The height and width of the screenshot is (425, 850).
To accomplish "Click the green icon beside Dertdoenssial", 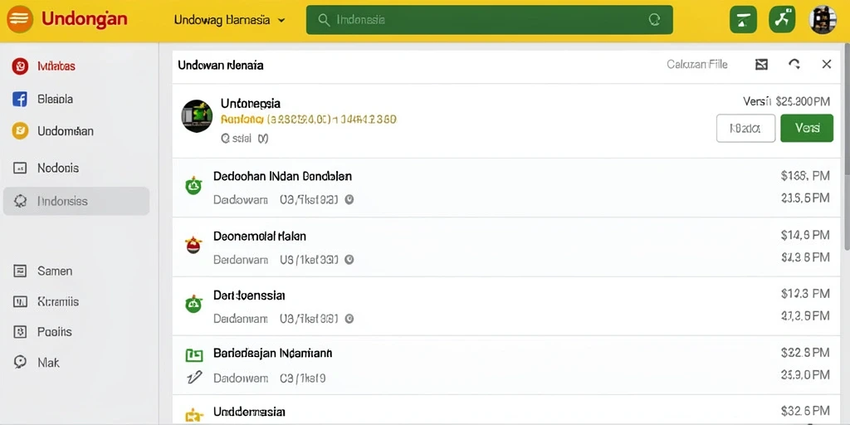I will (x=193, y=305).
